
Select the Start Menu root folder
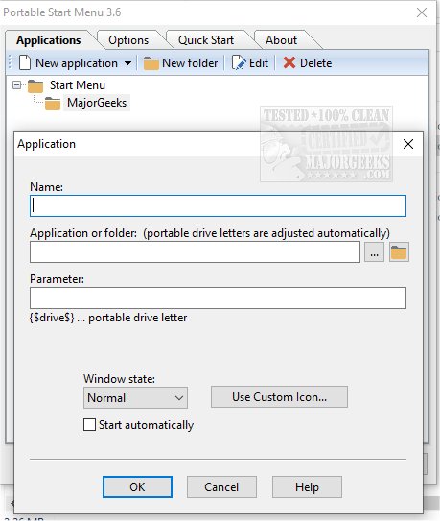[77, 85]
